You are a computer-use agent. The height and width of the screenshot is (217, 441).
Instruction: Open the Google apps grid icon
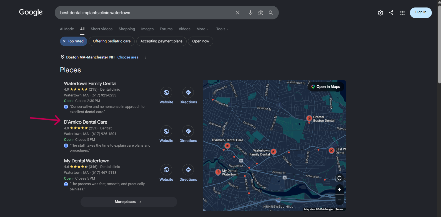point(402,13)
